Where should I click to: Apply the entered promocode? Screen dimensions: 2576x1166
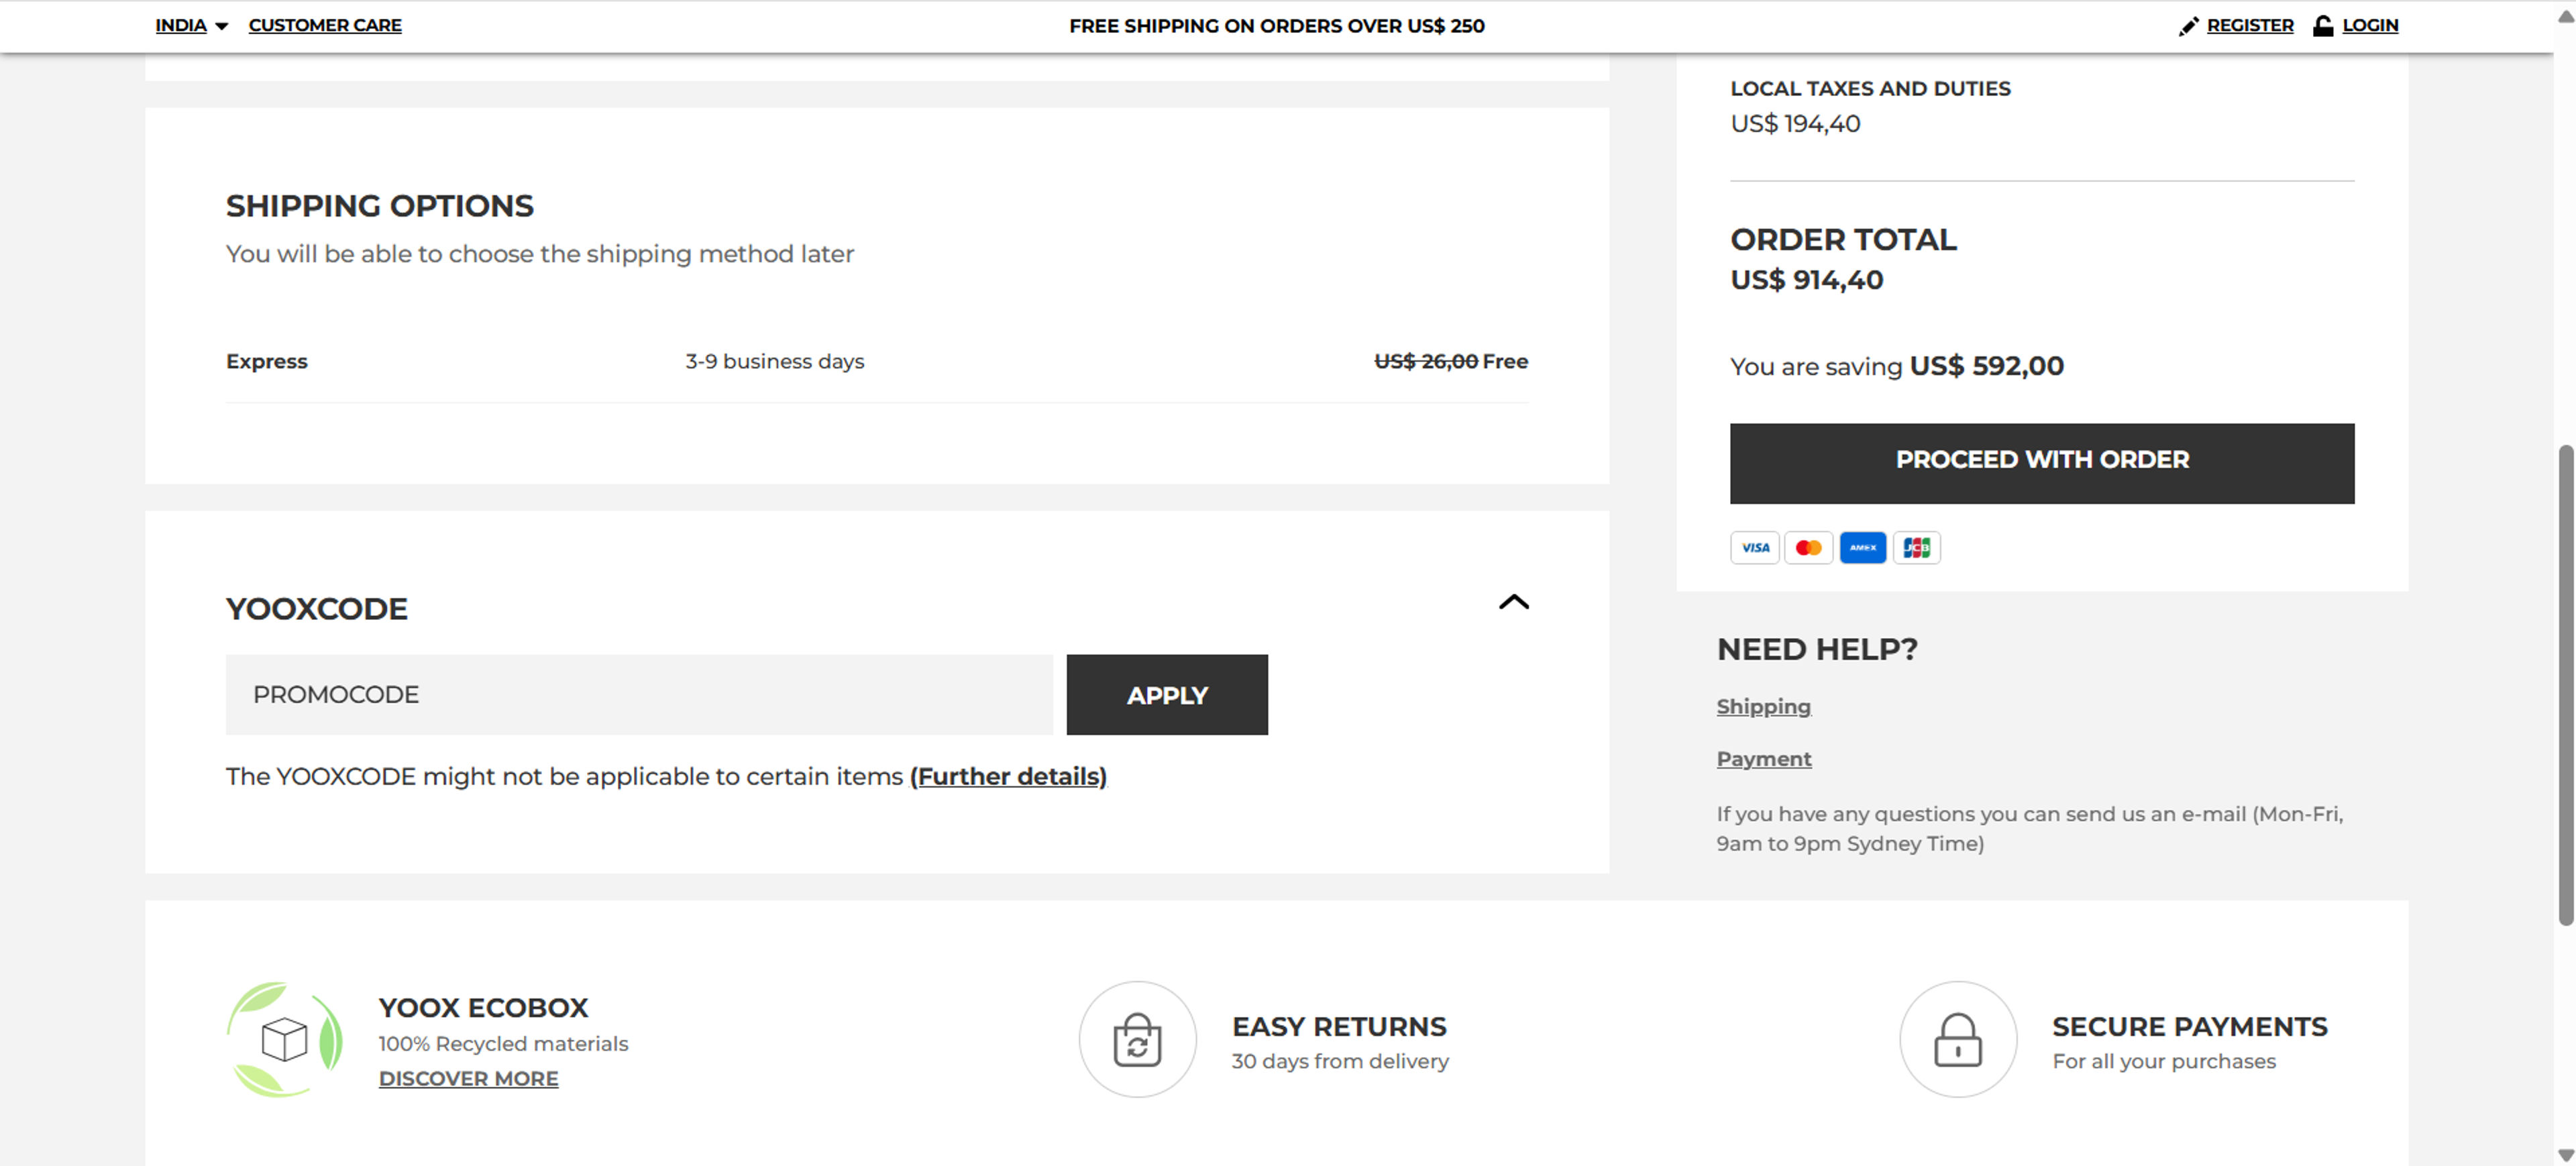(x=1167, y=694)
